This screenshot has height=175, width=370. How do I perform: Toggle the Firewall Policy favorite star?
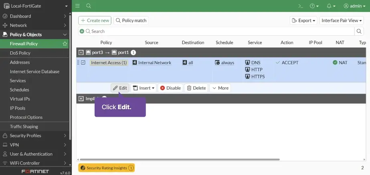point(65,44)
